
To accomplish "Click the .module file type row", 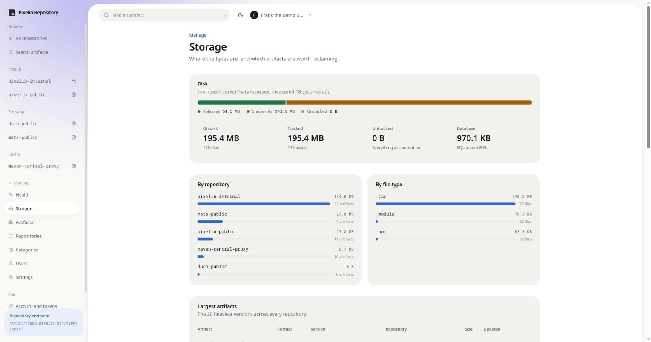I will 454,217.
